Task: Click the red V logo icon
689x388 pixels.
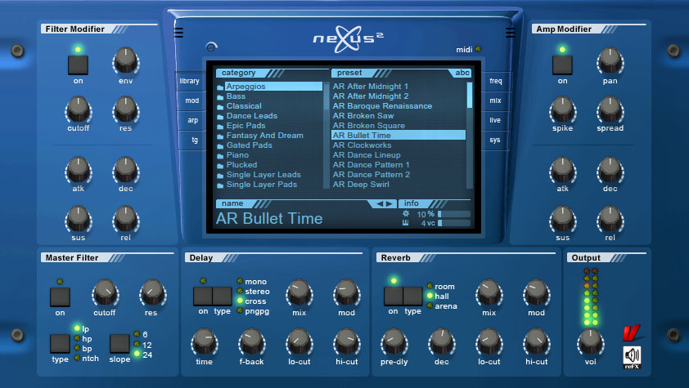Action: [630, 334]
